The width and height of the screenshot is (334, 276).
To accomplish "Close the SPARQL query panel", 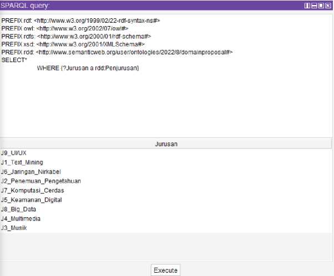I will [328, 5].
